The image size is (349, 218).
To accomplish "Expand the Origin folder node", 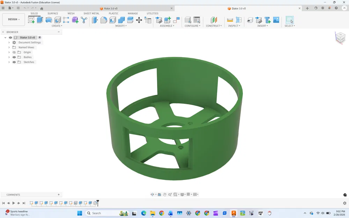I will pyautogui.click(x=9, y=52).
